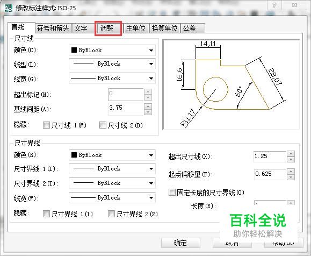Increase 起点偏移量(F) with up arrow
311x256 pixels.
(291, 172)
